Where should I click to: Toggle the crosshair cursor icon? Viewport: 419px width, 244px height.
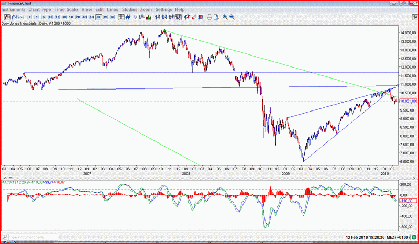click(121, 17)
